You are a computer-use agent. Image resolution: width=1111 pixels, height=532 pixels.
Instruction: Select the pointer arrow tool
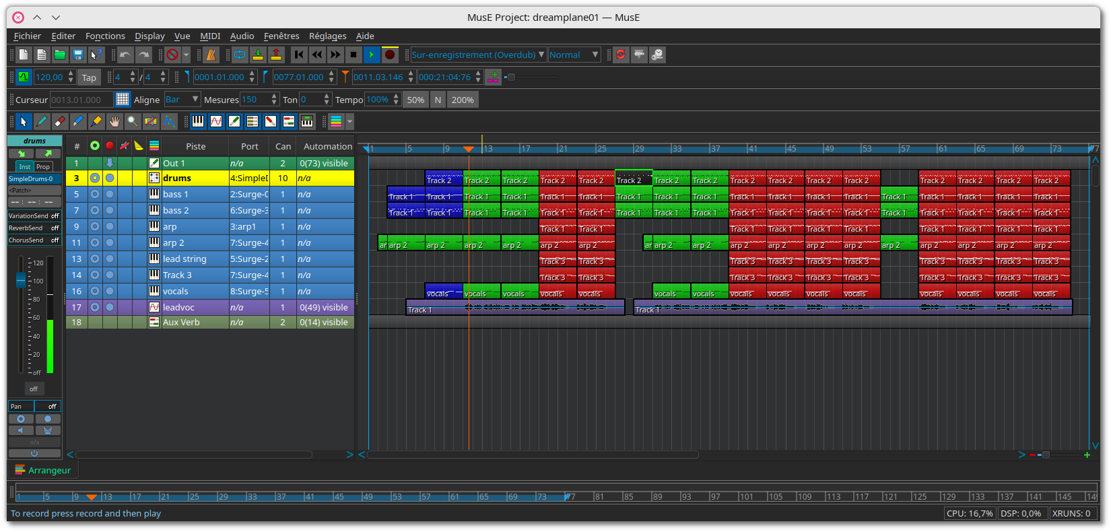click(24, 121)
